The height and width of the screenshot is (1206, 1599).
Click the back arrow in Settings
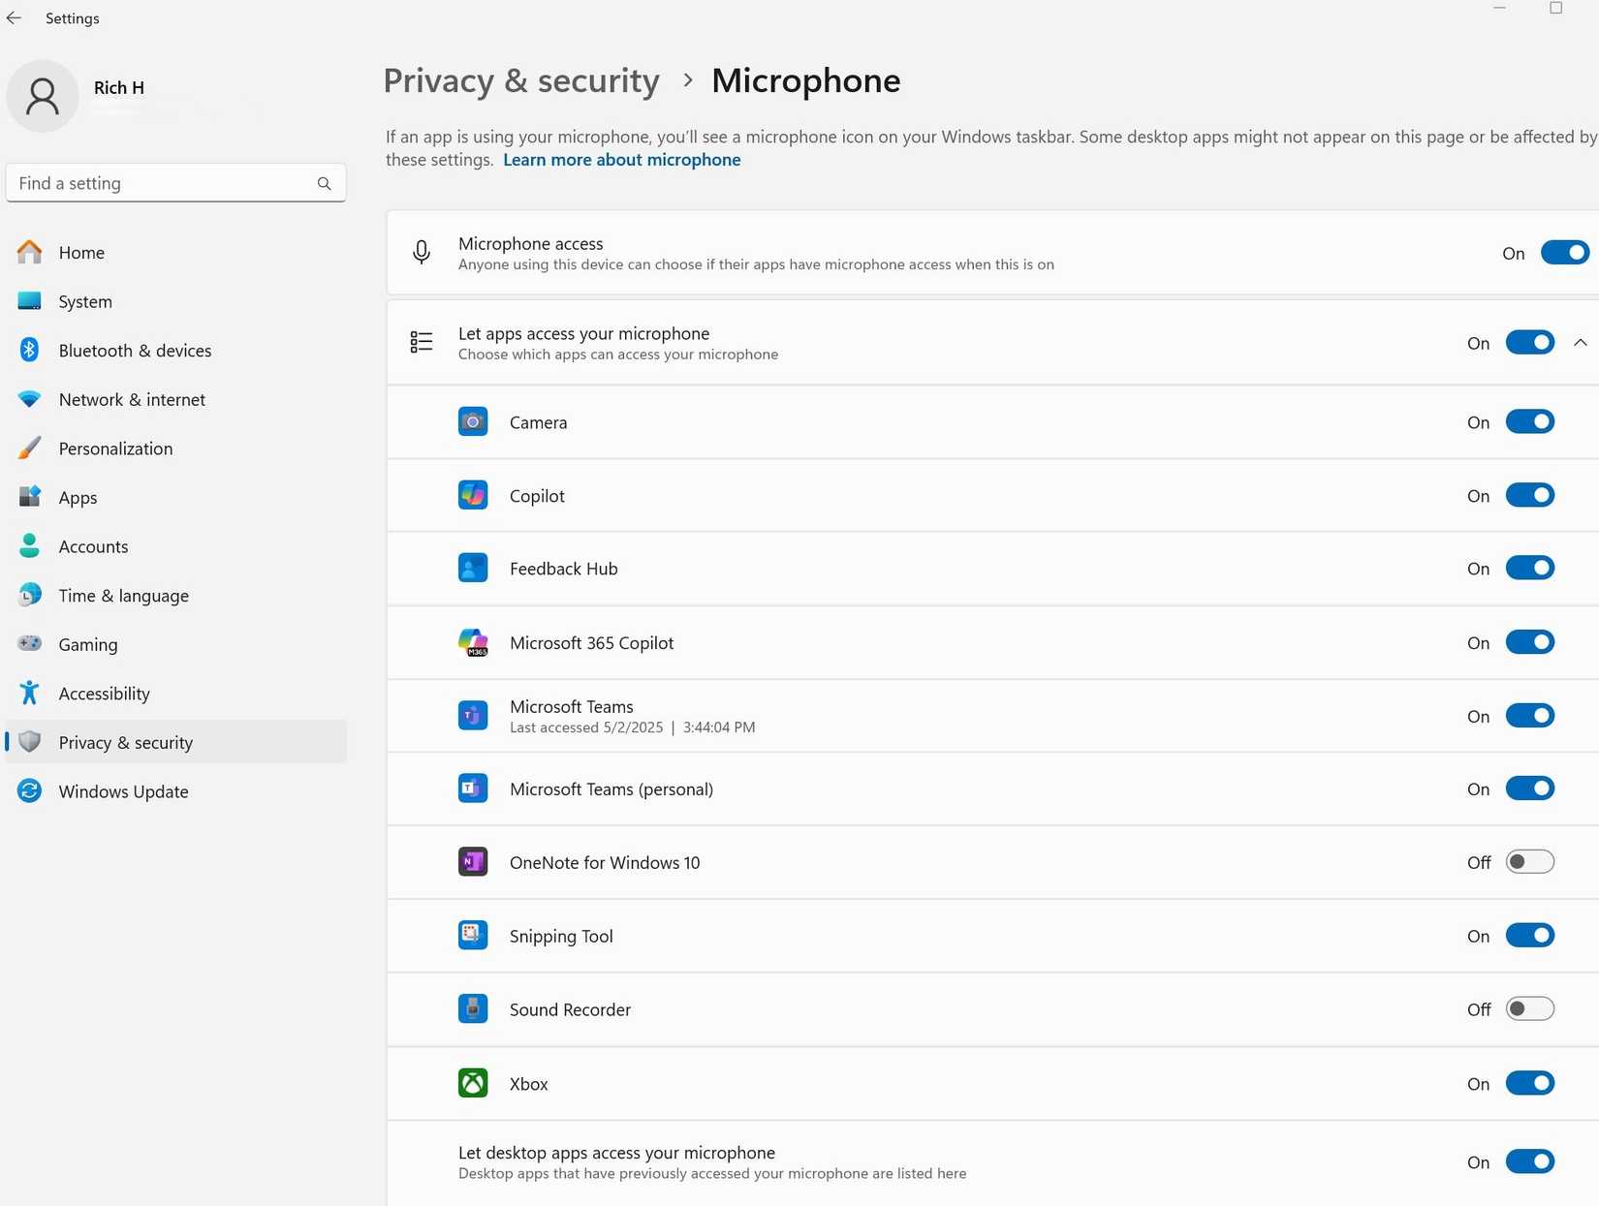[x=14, y=17]
